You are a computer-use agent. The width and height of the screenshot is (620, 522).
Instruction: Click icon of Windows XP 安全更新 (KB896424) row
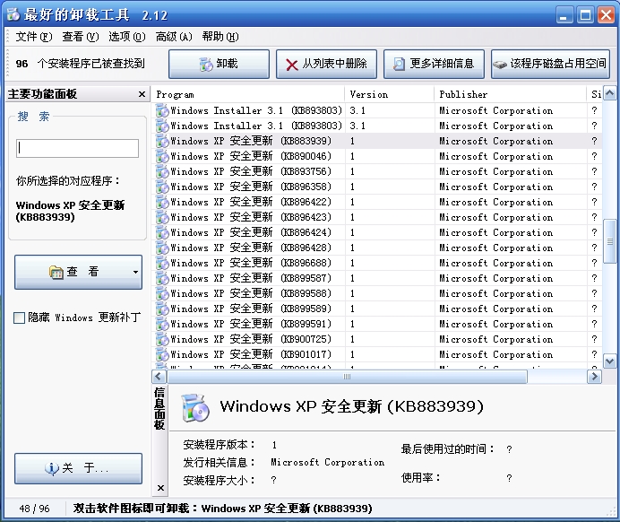[162, 232]
